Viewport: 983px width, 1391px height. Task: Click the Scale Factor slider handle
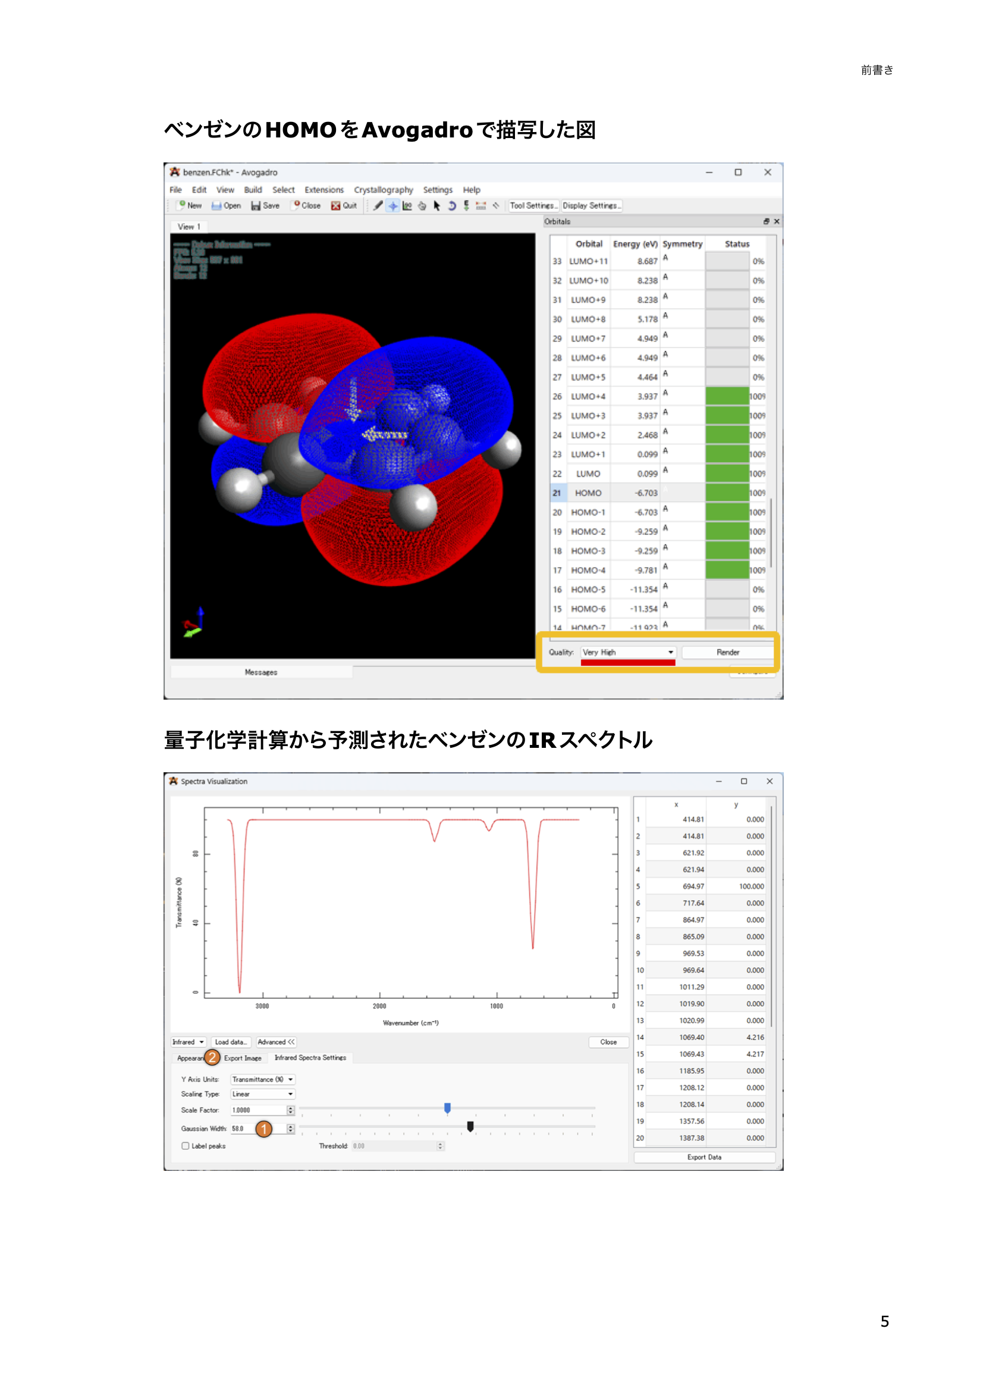tap(448, 1108)
